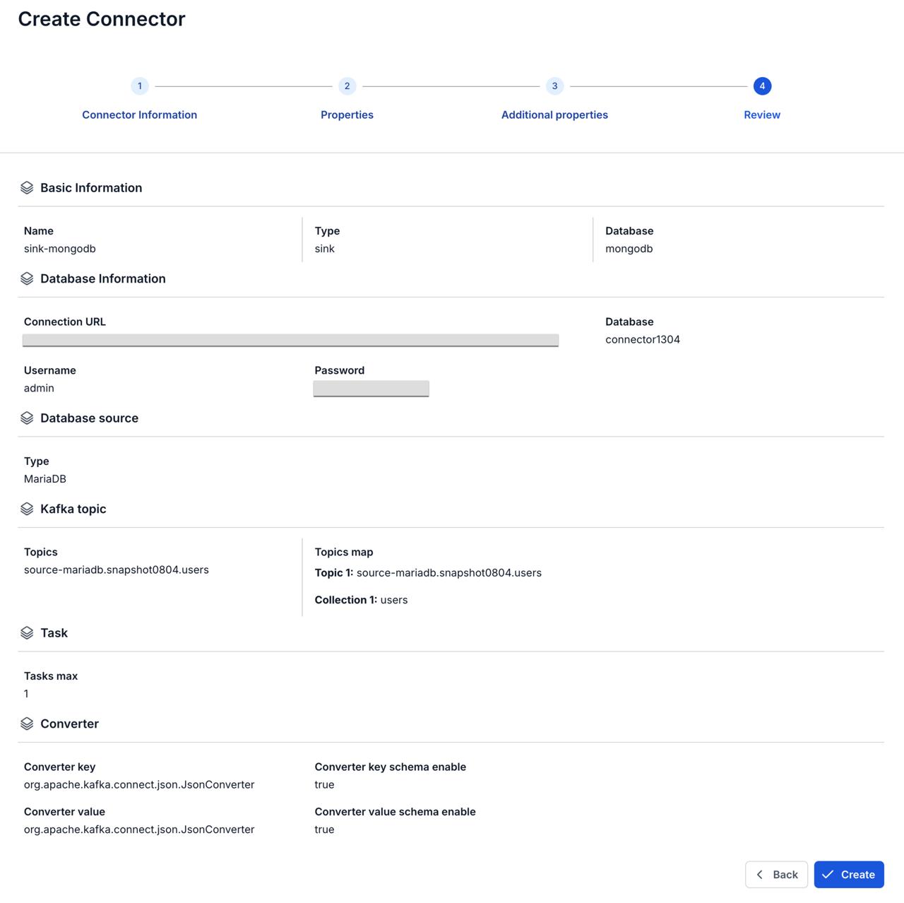Viewport: 904px width, 903px height.
Task: Click the Kafka topic heading text
Action: 73,509
